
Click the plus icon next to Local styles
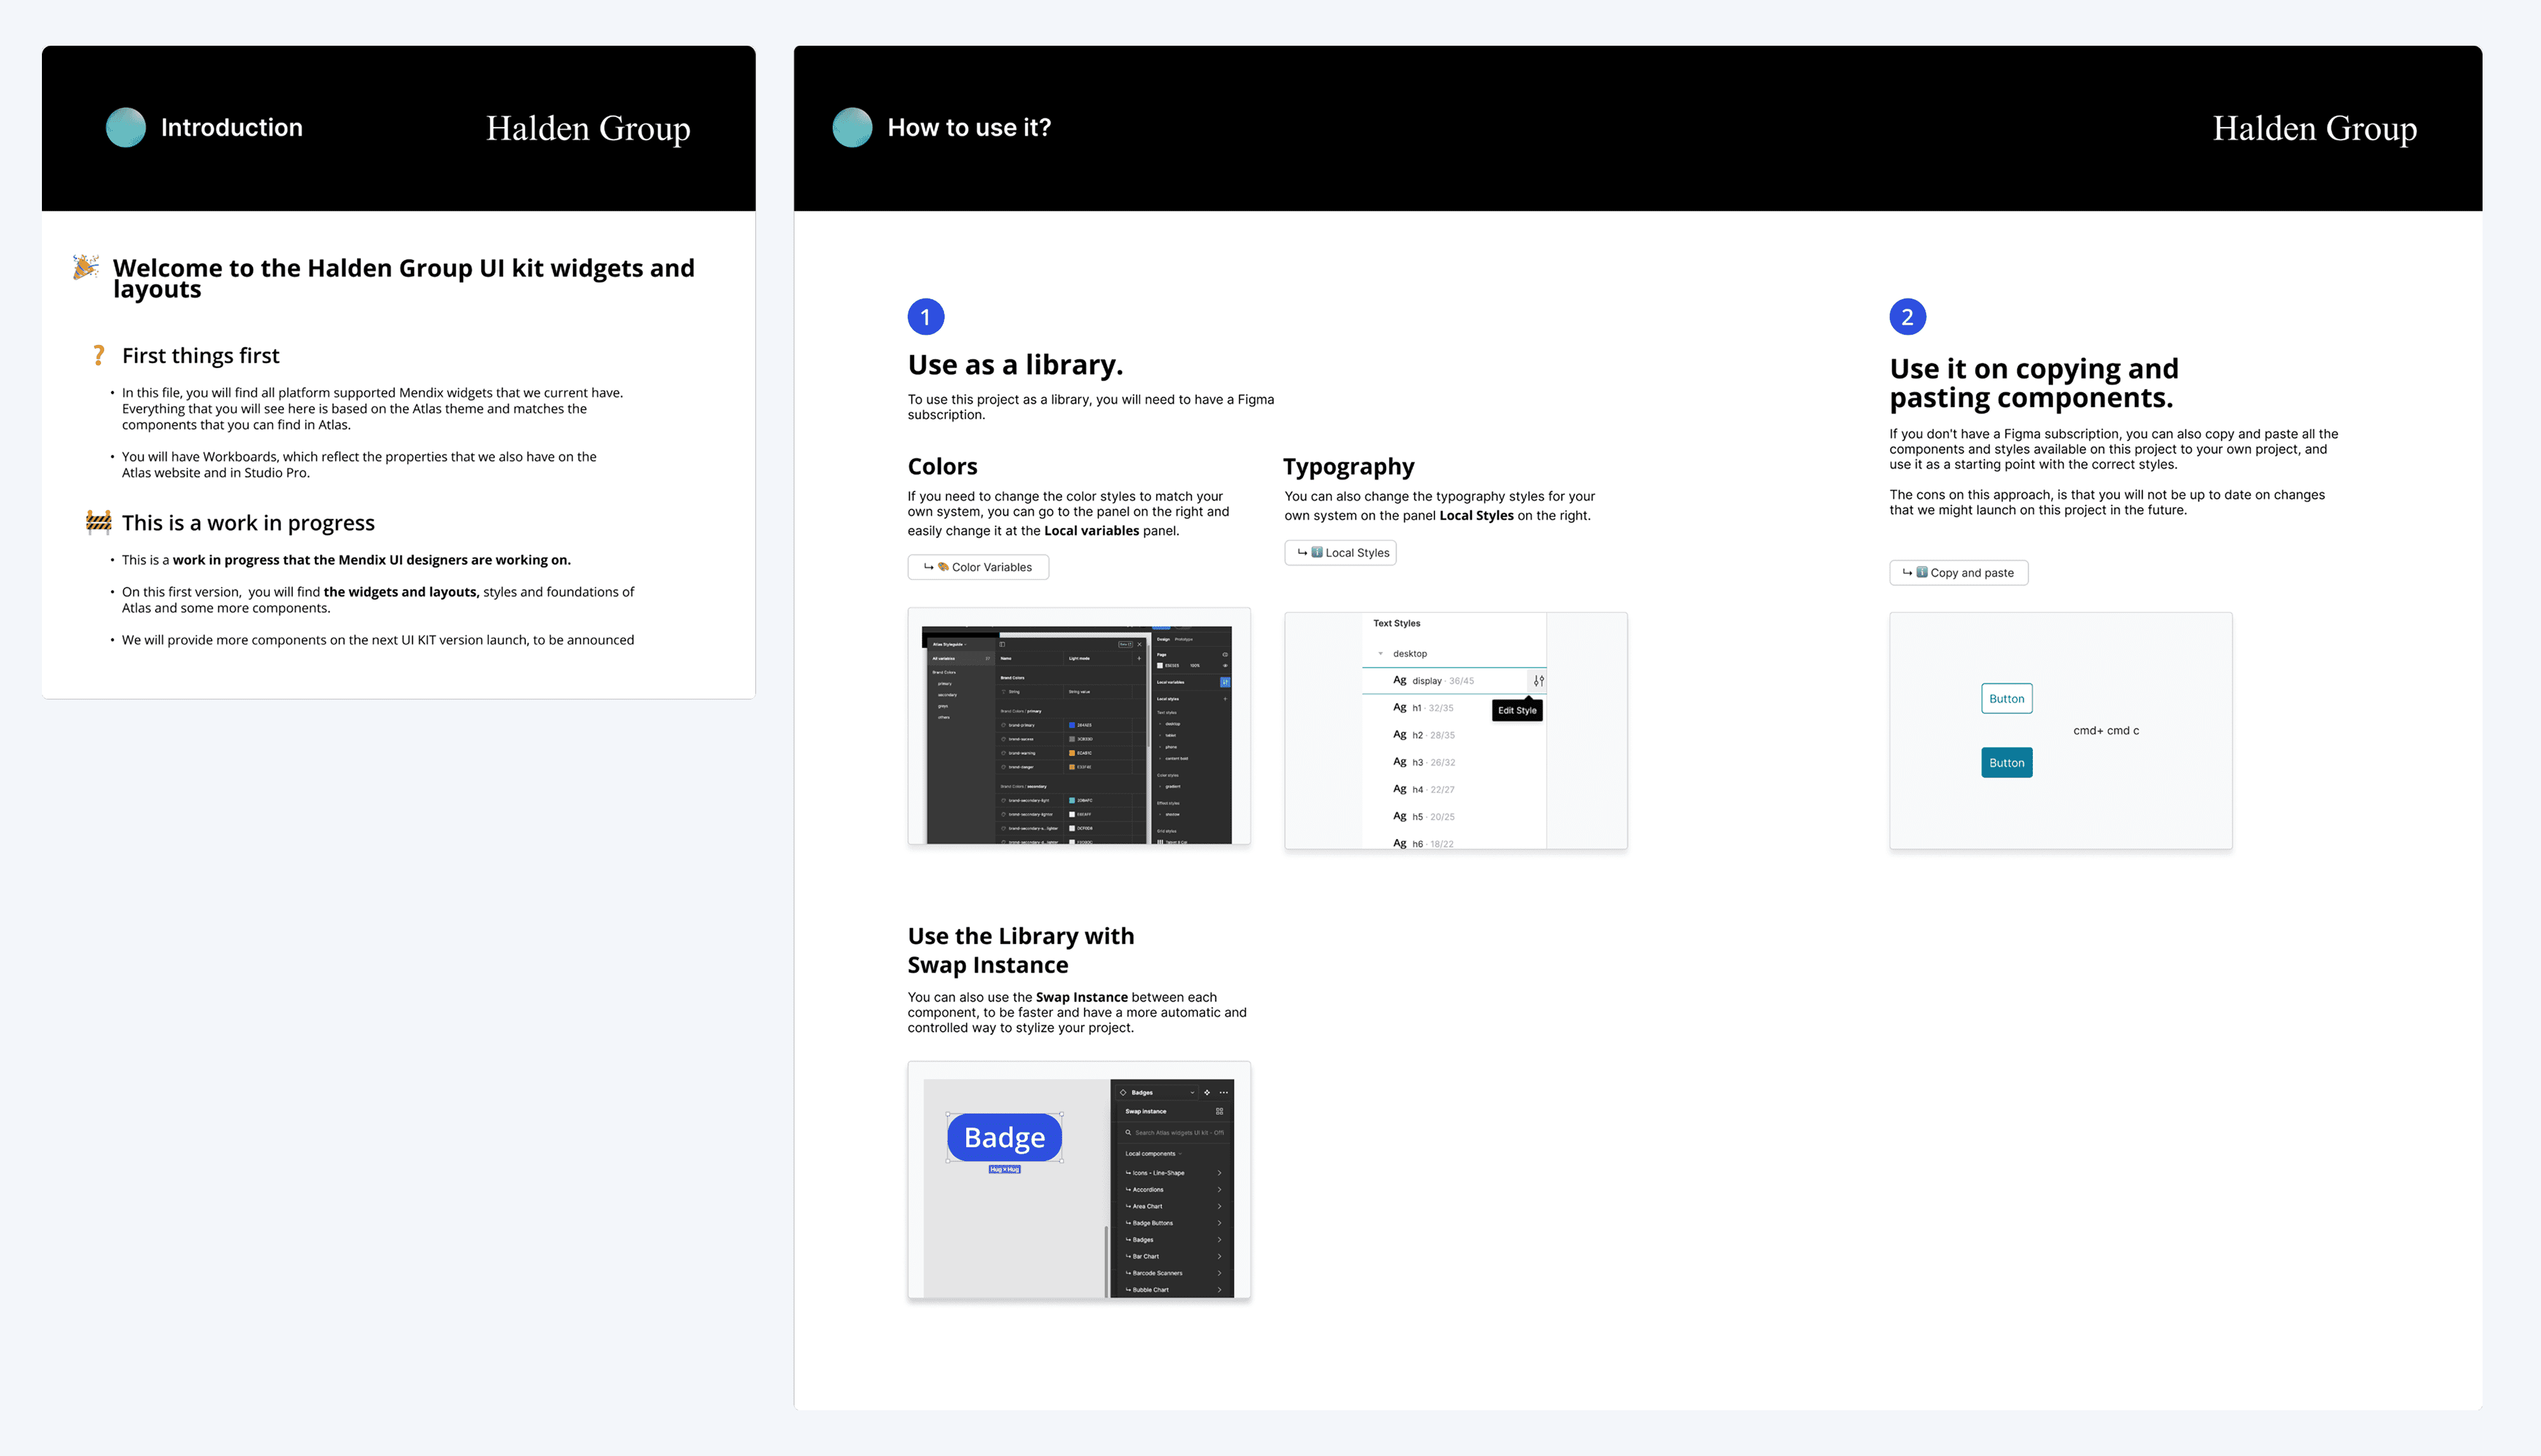[1226, 699]
